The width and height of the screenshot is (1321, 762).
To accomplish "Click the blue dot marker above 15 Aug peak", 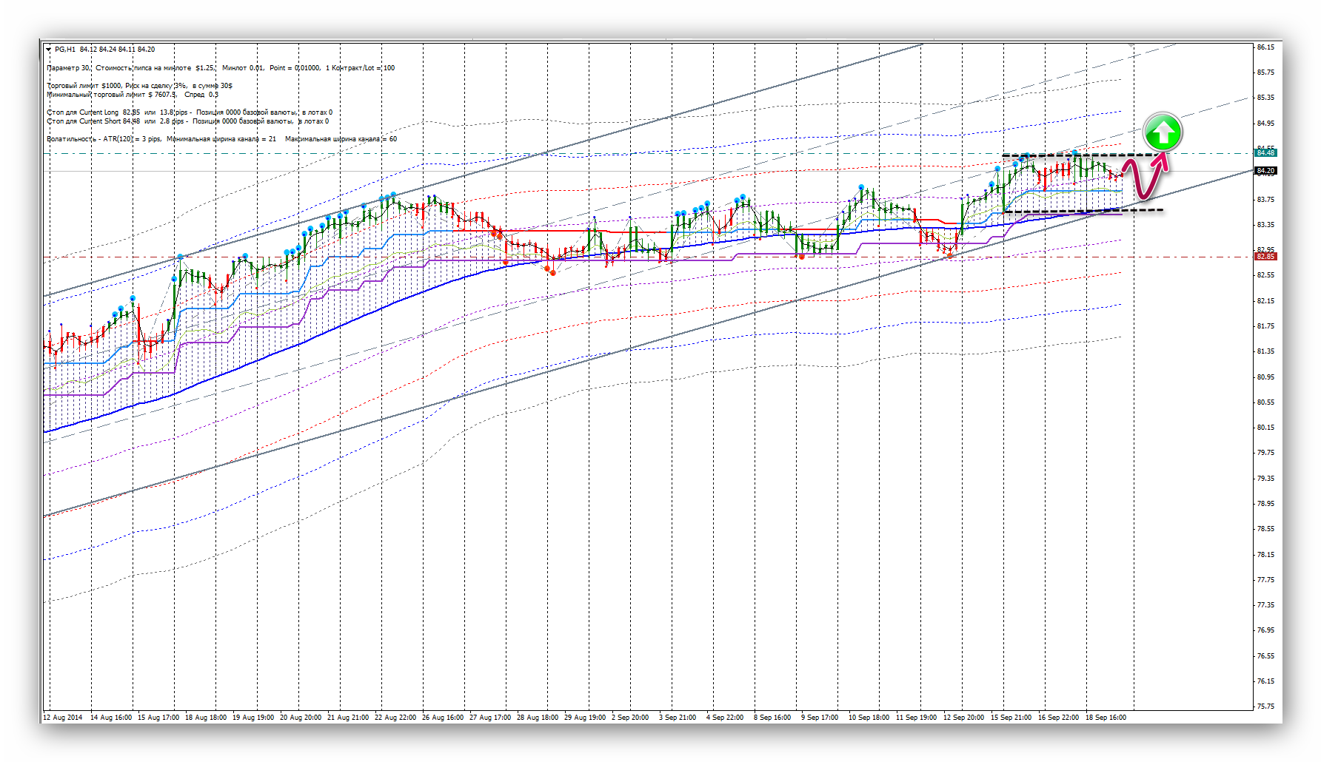I will [179, 257].
